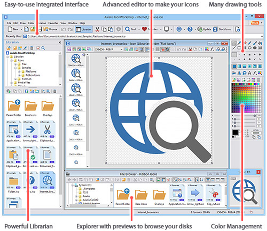Toggle the Librarian panel button
267x231 pixels.
click(x=83, y=29)
